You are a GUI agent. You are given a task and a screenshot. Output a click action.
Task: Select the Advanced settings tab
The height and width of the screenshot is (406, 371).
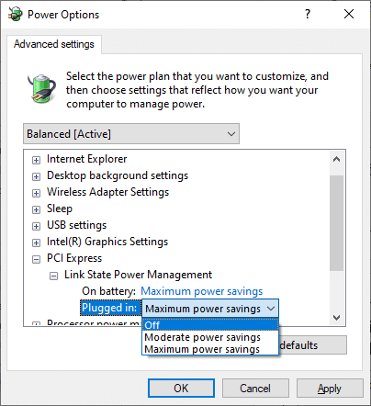point(54,44)
